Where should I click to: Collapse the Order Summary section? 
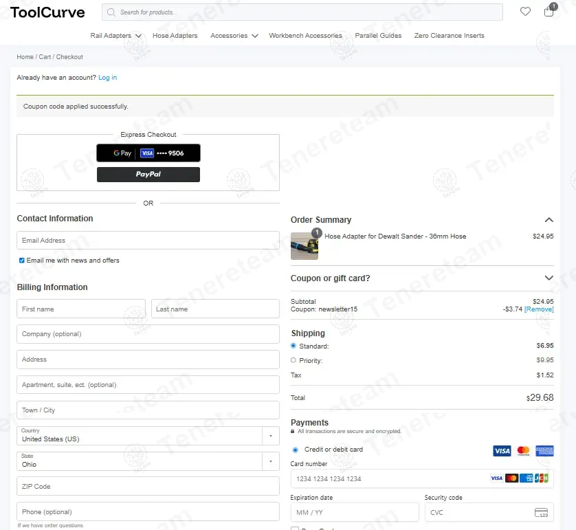coord(549,220)
